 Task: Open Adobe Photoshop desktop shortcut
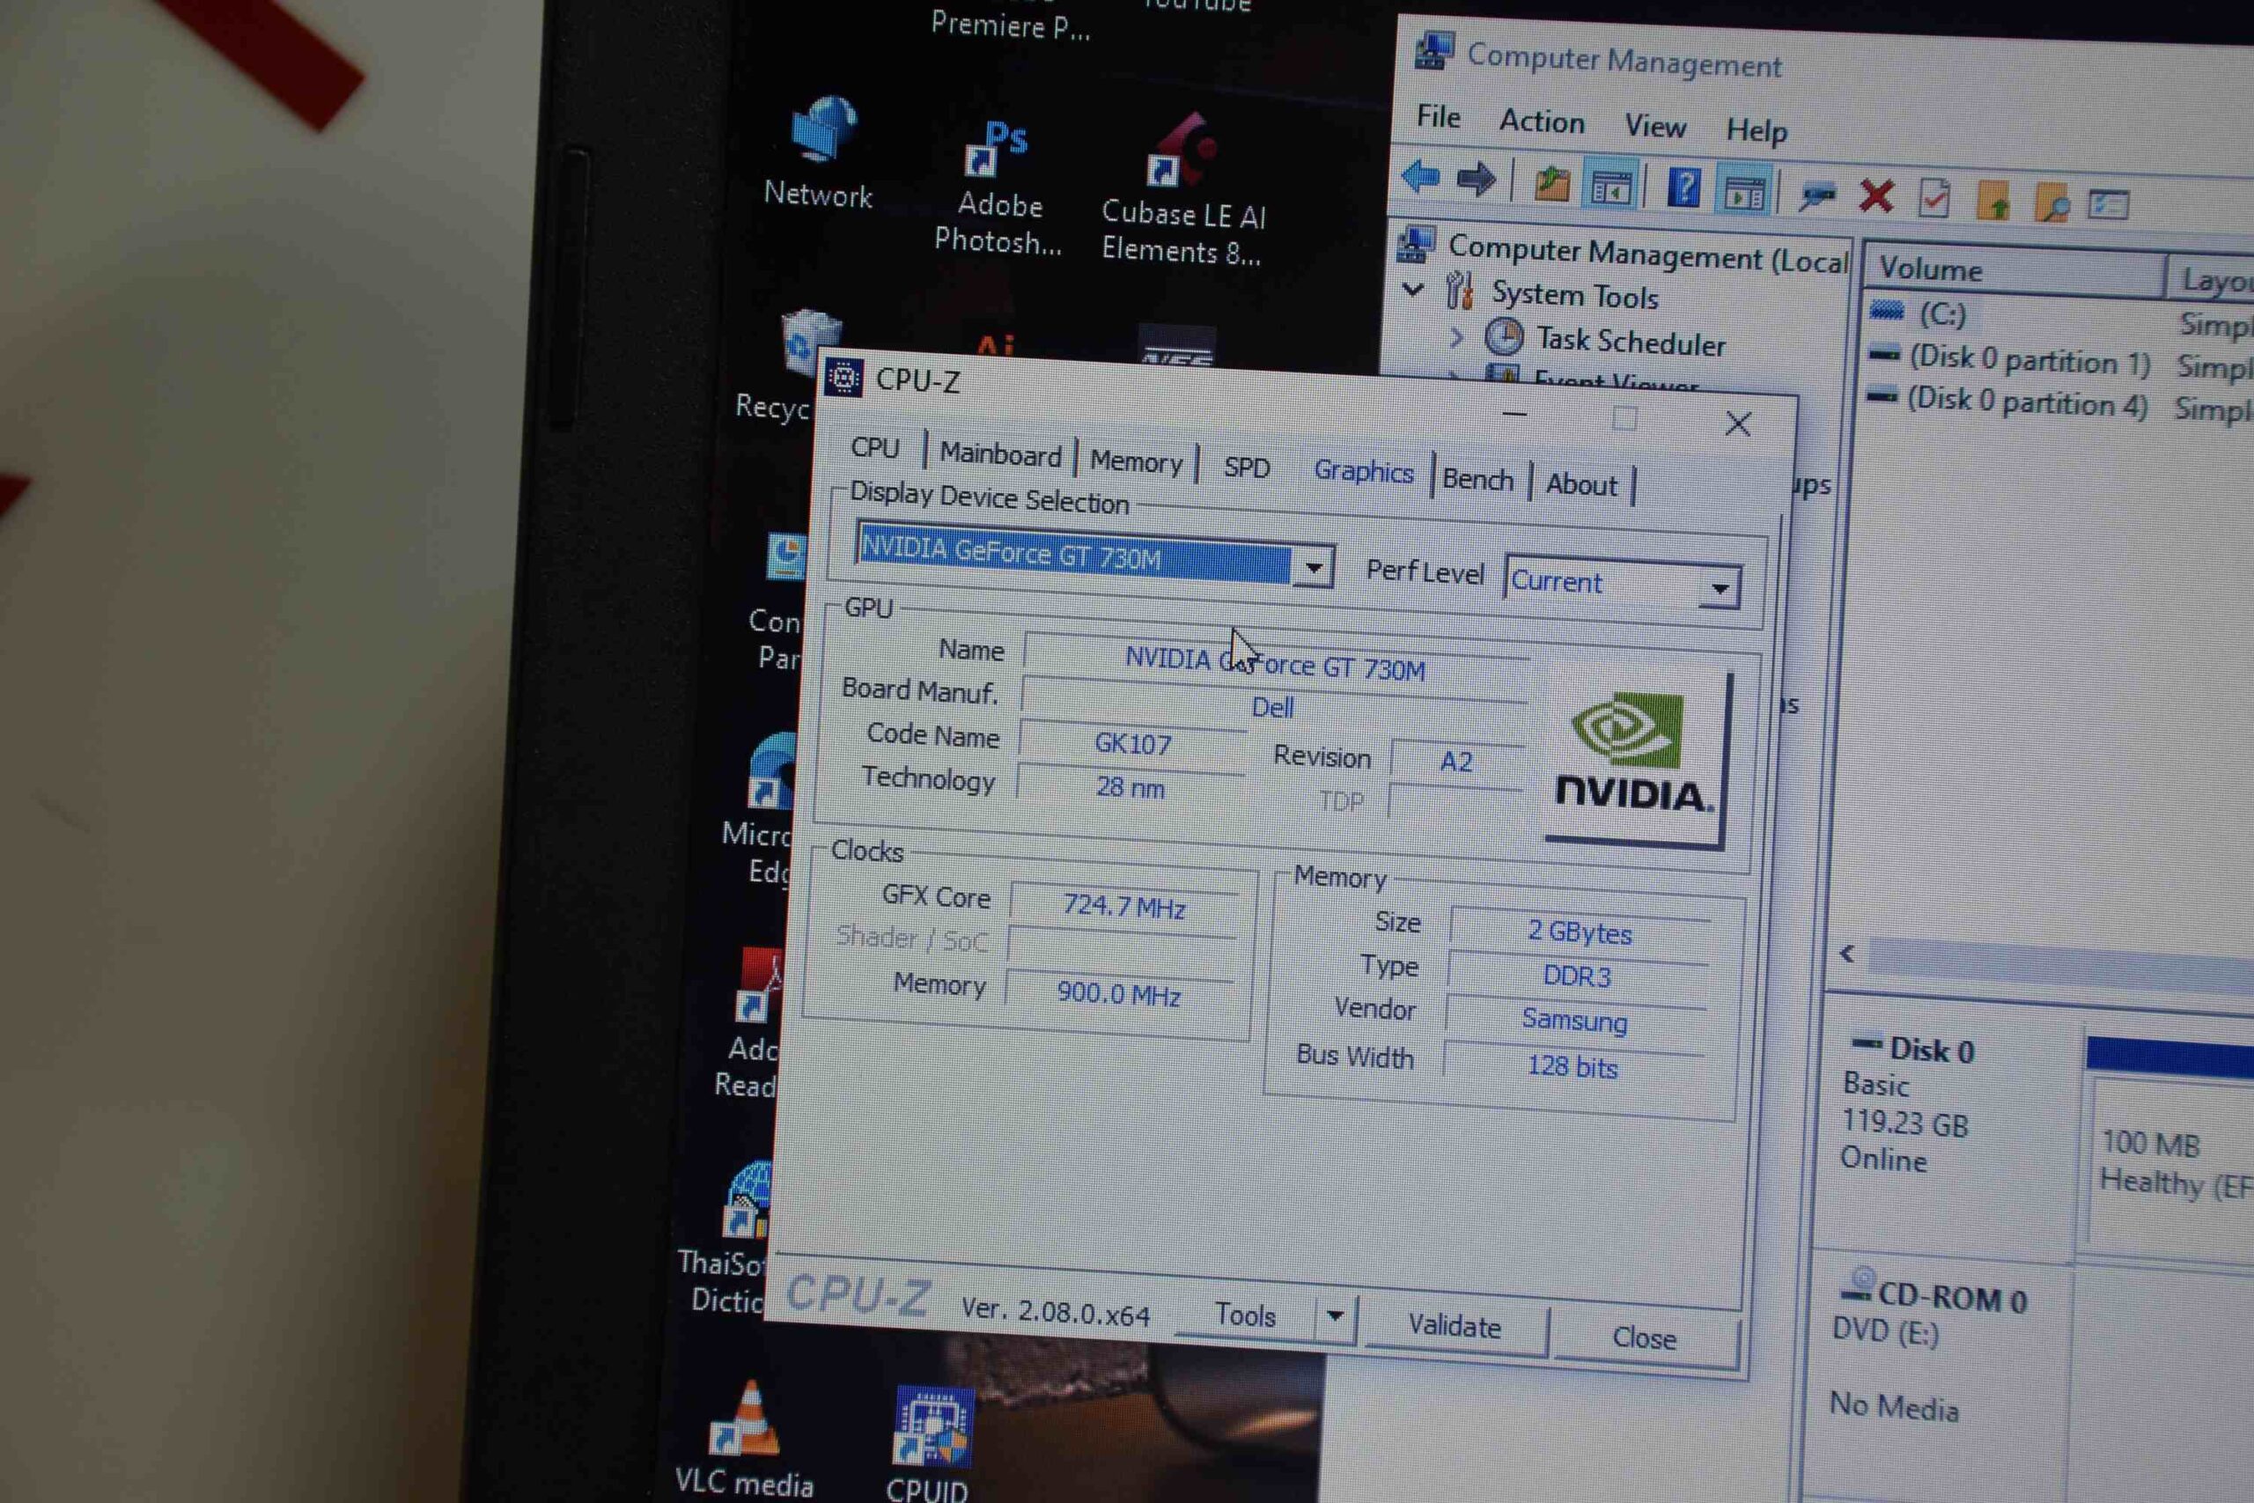[x=998, y=187]
